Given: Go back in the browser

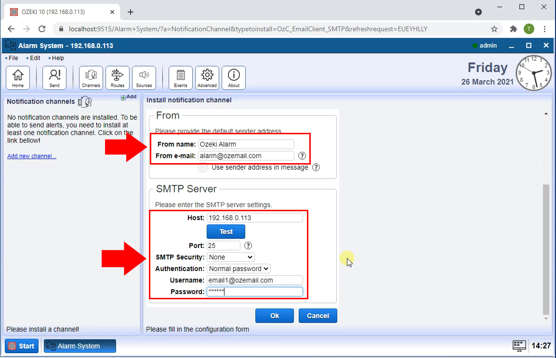Looking at the screenshot, I should pyautogui.click(x=11, y=29).
